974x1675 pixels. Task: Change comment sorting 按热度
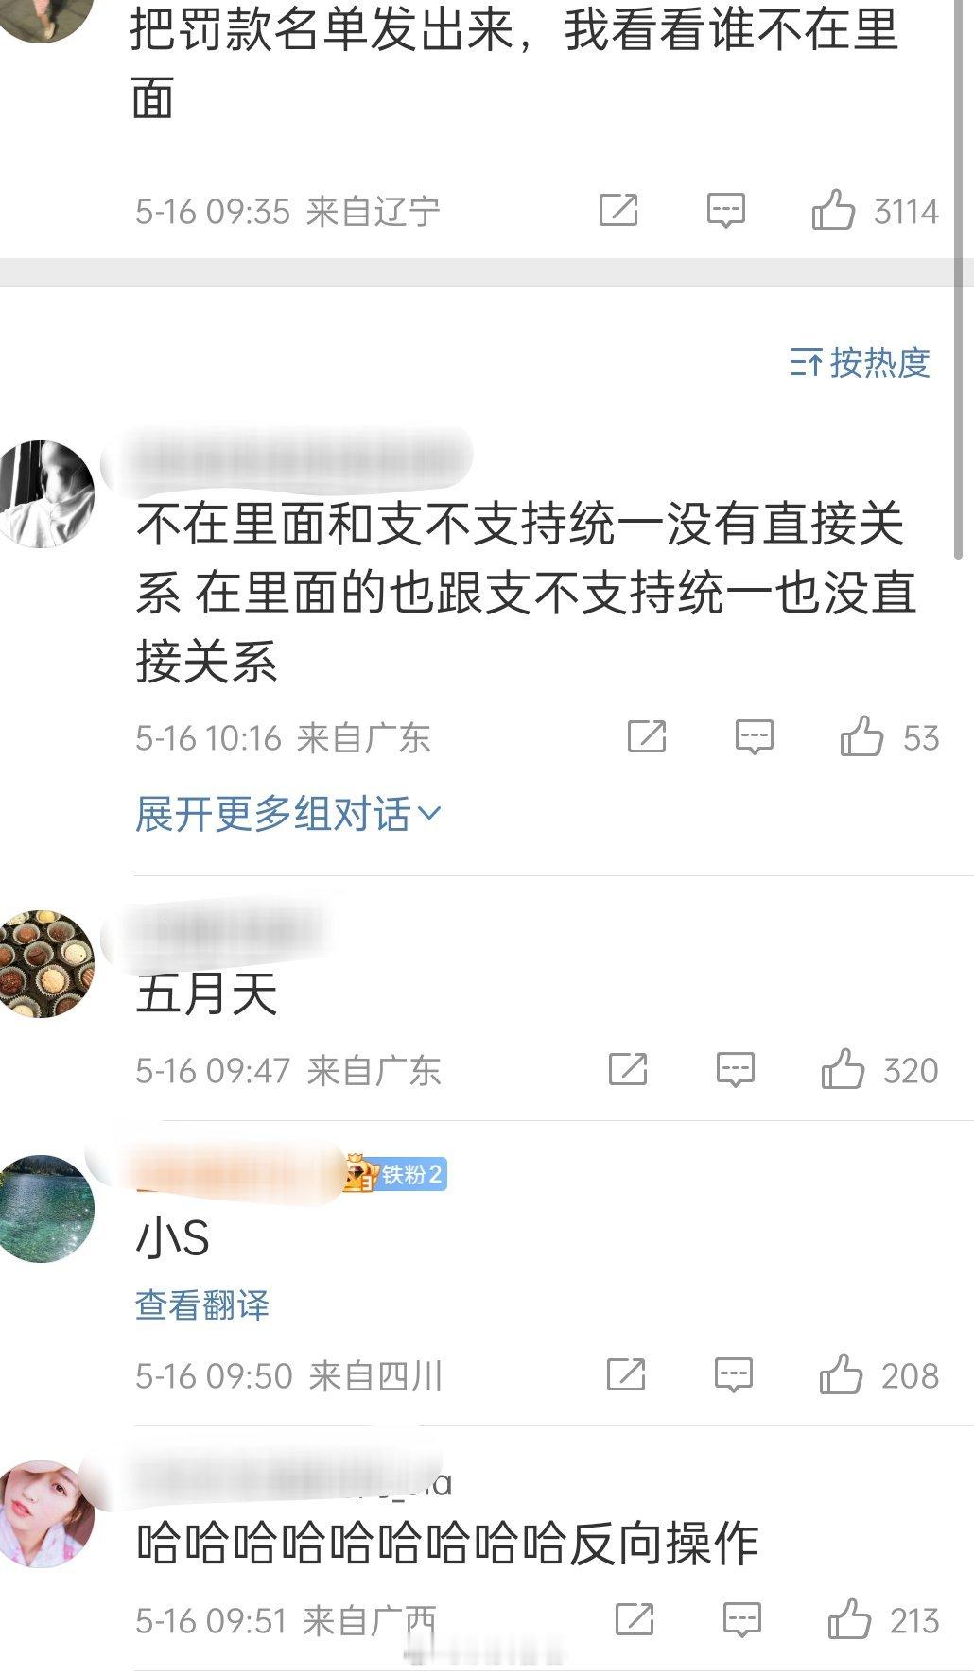click(860, 363)
